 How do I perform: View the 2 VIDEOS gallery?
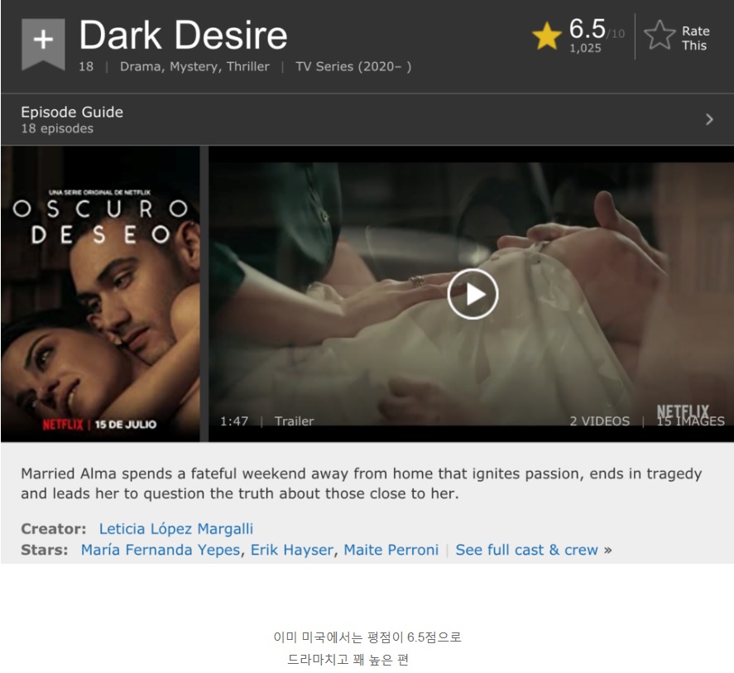tap(600, 421)
